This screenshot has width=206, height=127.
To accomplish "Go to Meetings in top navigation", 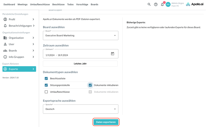I will coord(22,5).
